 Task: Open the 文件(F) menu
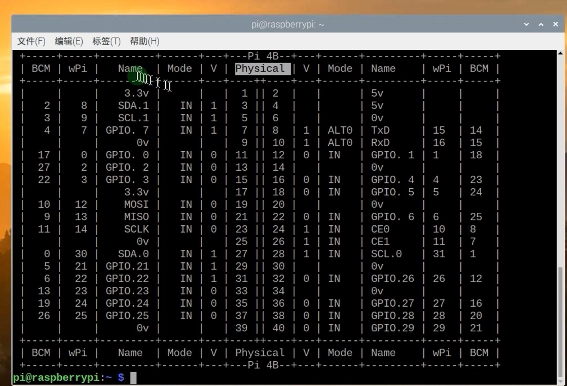[31, 41]
